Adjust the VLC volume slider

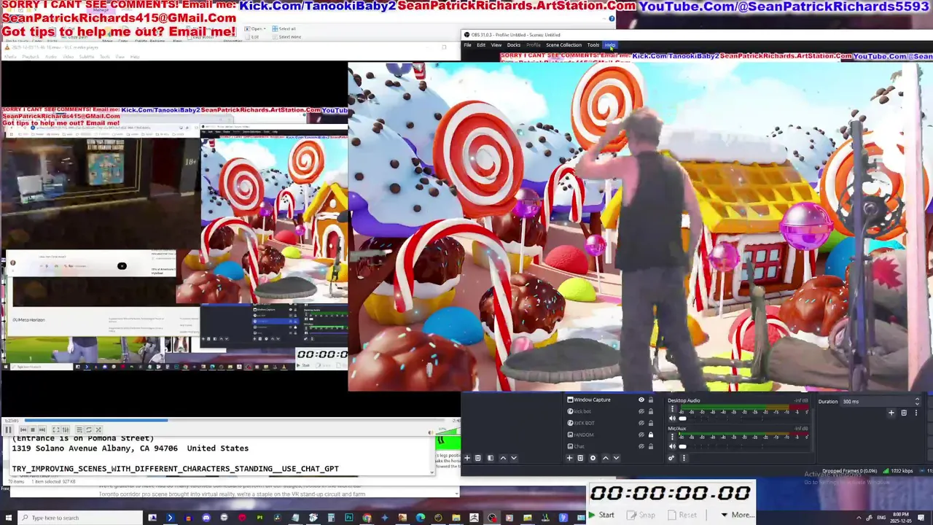[x=448, y=431]
